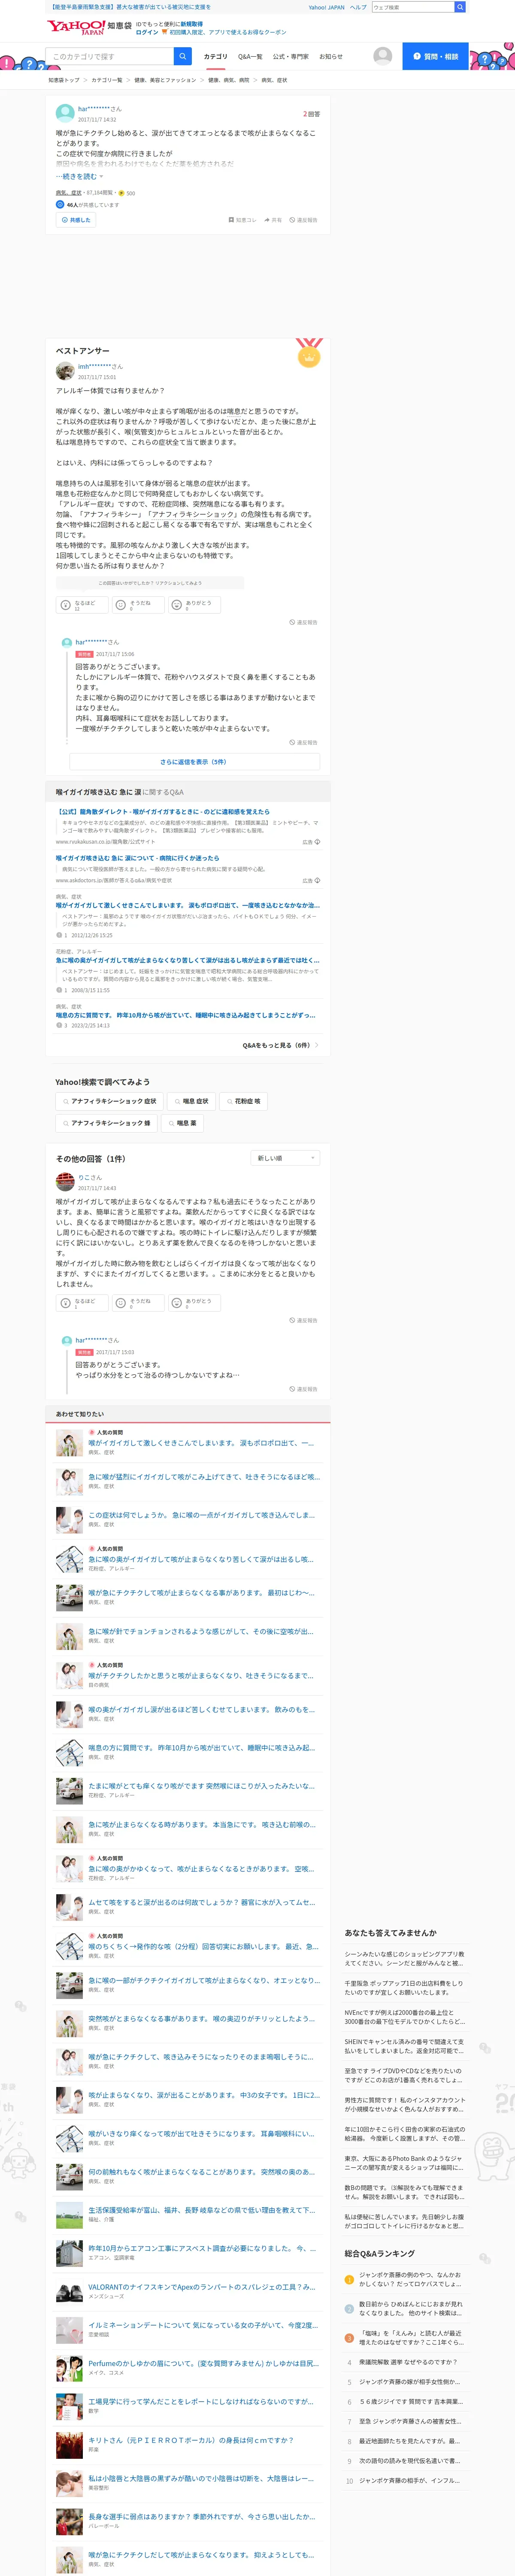Image resolution: width=515 pixels, height=2576 pixels.
Task: Click the 質問・相談 button
Action: 435,56
